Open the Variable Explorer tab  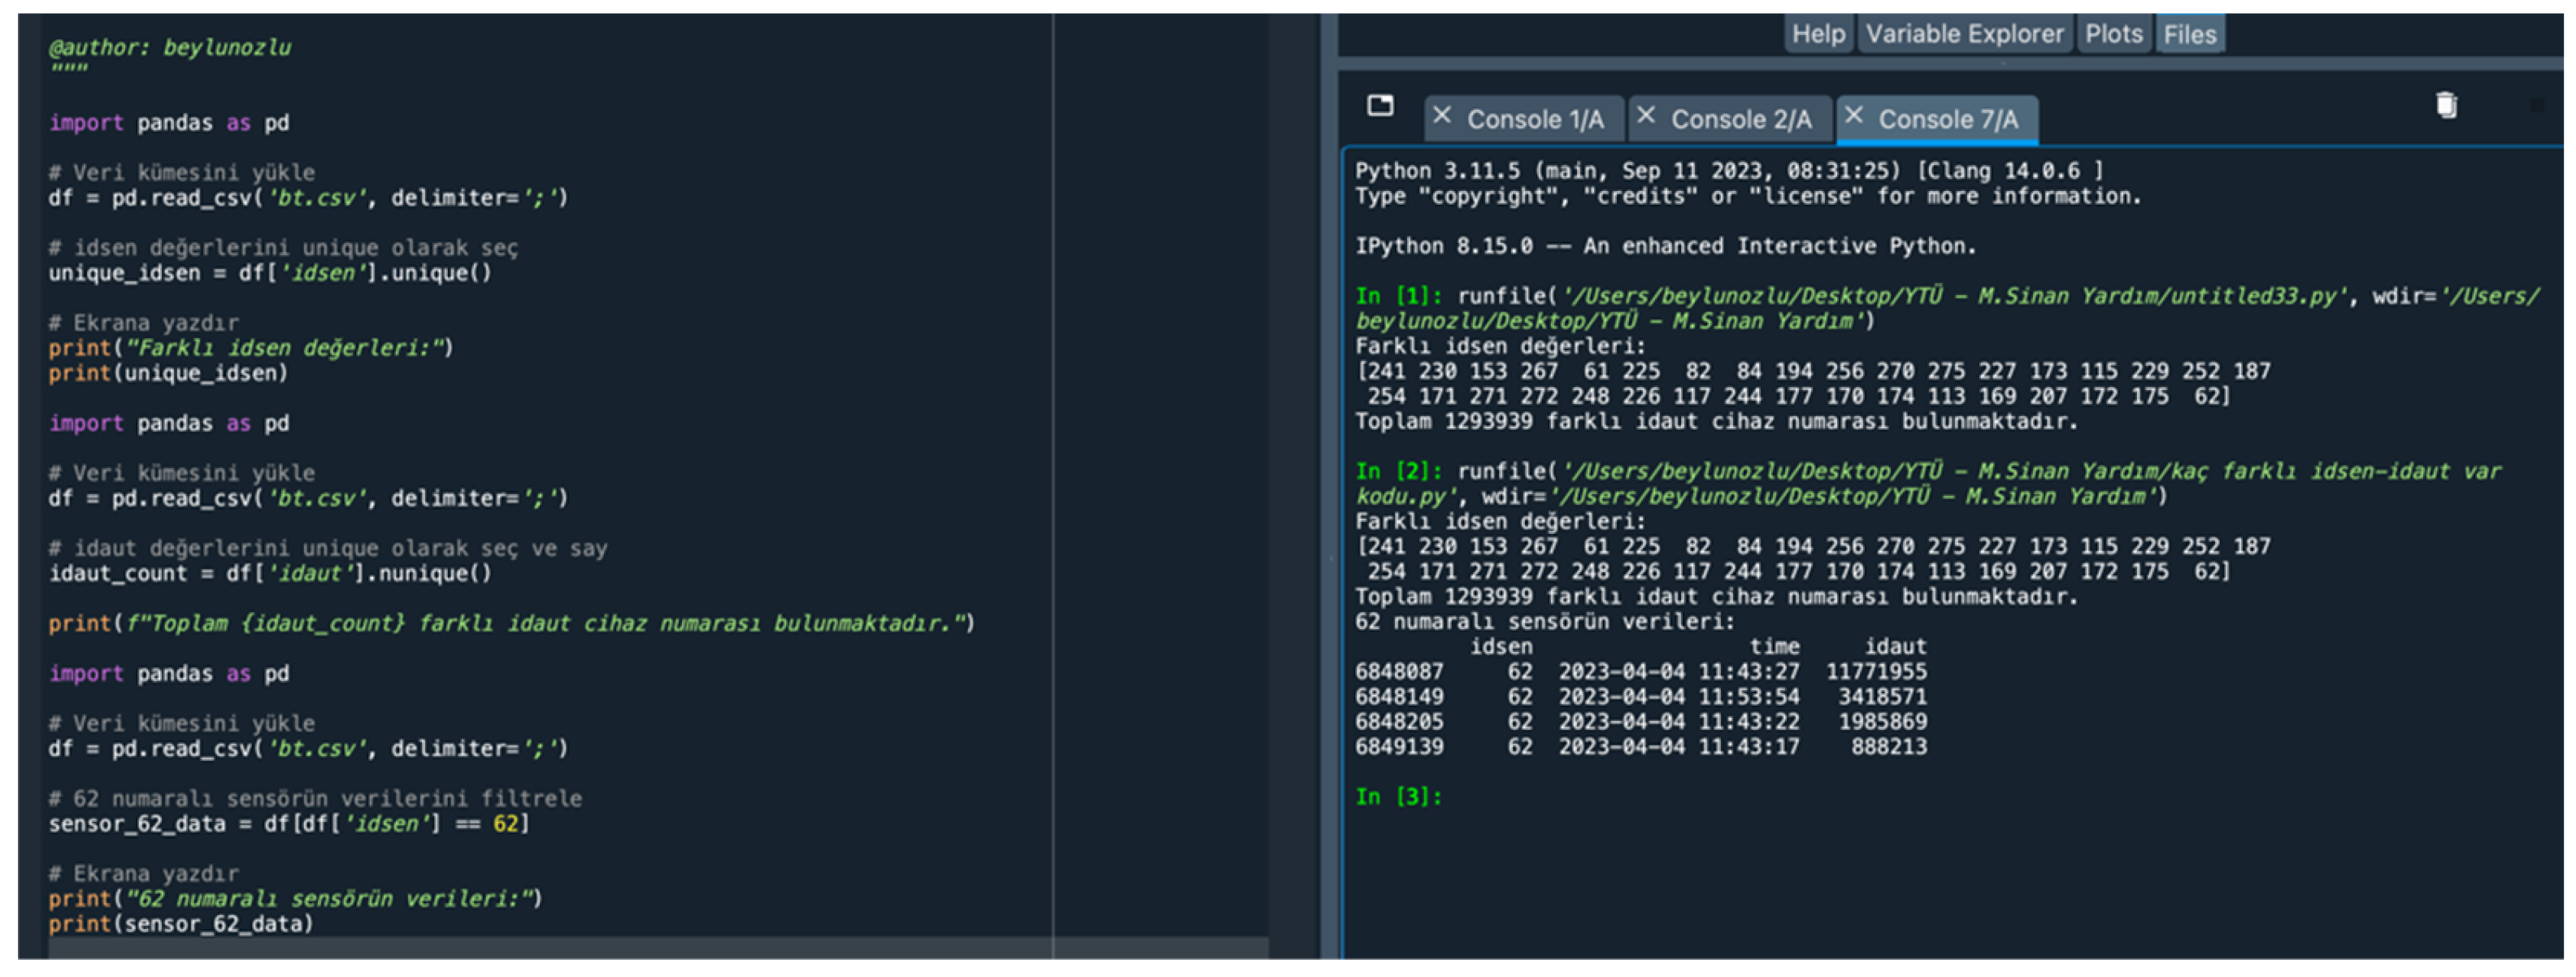[1963, 35]
